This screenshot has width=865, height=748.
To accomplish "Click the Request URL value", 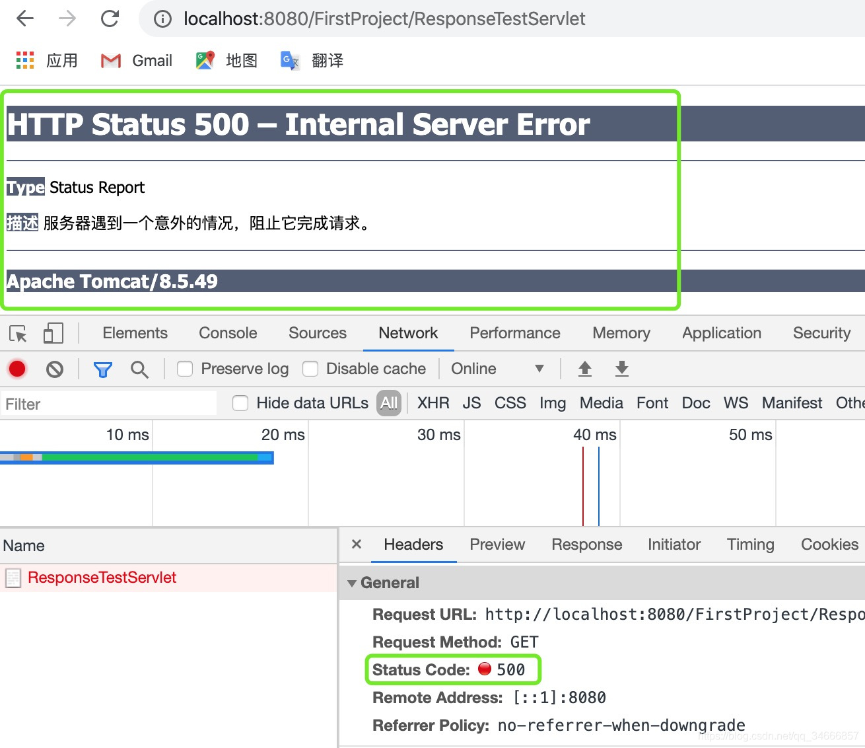I will point(675,615).
